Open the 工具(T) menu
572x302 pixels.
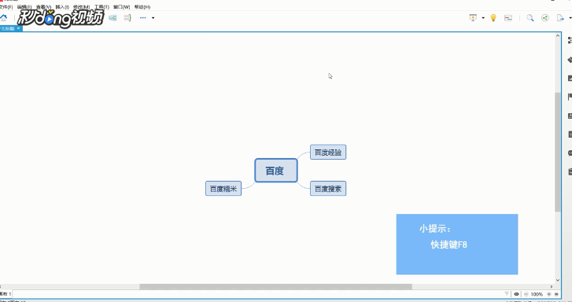point(101,7)
